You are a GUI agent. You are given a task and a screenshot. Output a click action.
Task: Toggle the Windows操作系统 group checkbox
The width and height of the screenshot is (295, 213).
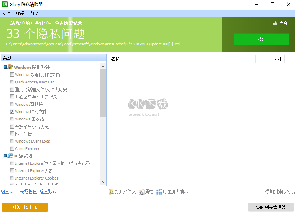(x=5, y=67)
